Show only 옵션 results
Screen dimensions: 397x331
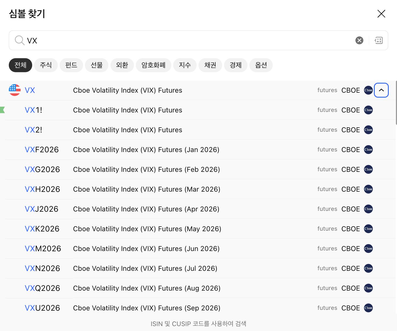pos(261,65)
